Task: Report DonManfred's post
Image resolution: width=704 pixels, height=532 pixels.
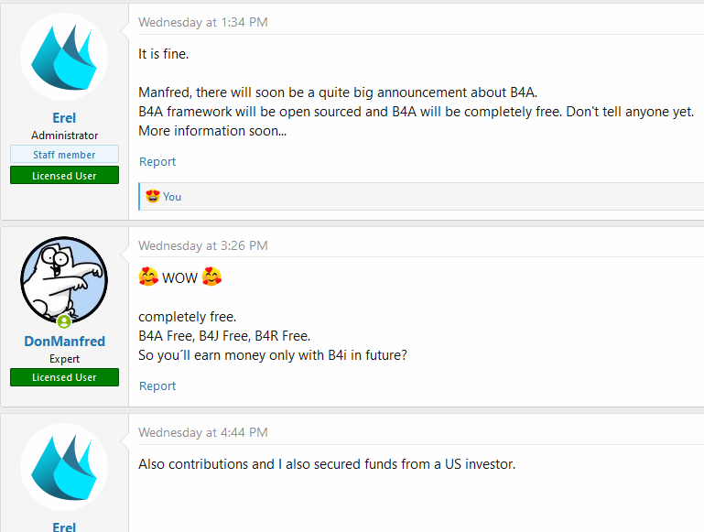Action: (x=157, y=386)
